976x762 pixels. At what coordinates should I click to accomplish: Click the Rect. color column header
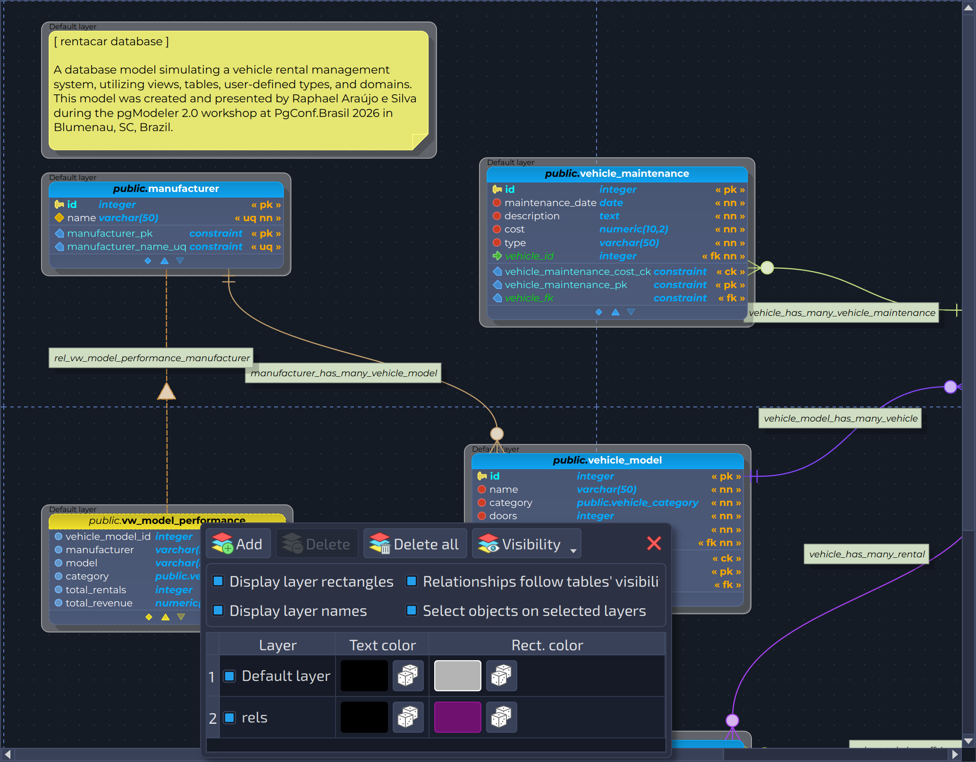click(547, 645)
